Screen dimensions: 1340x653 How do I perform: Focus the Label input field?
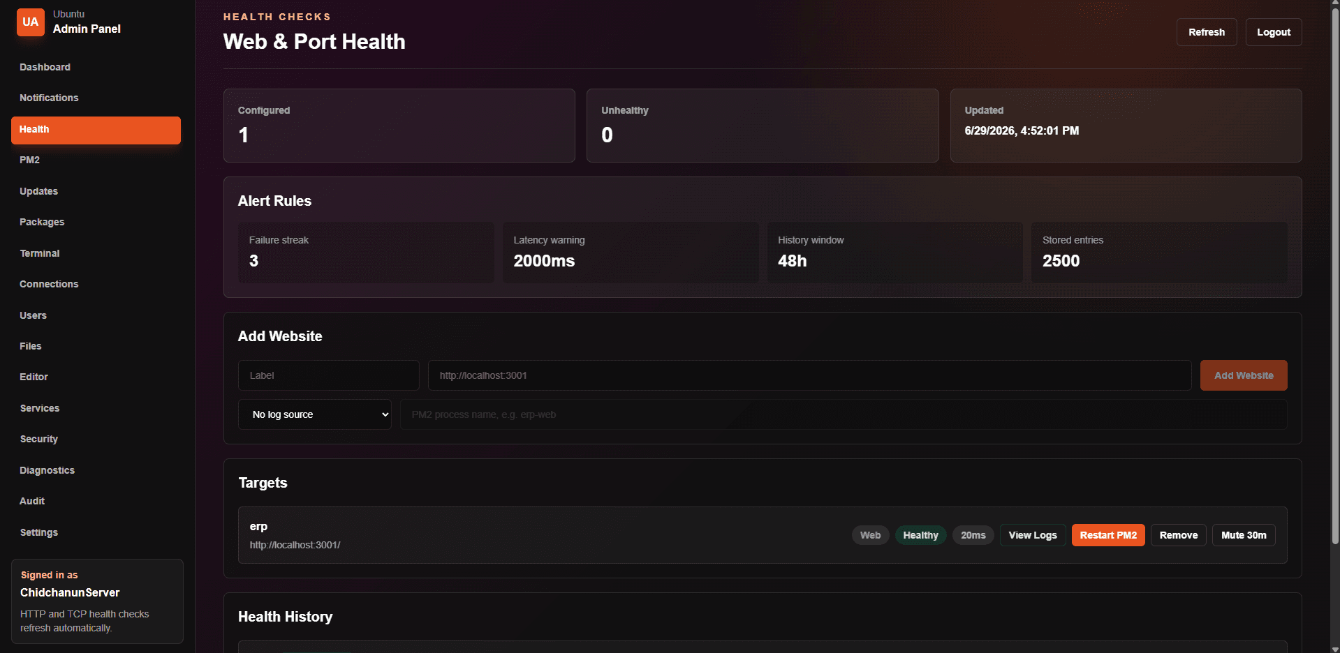(x=329, y=375)
